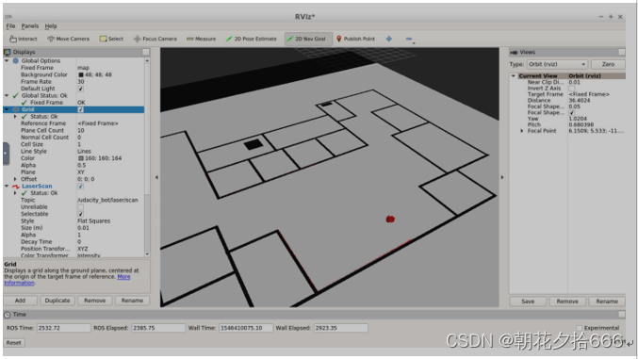Open the view Type dropdown
Image resolution: width=638 pixels, height=359 pixels.
point(557,64)
